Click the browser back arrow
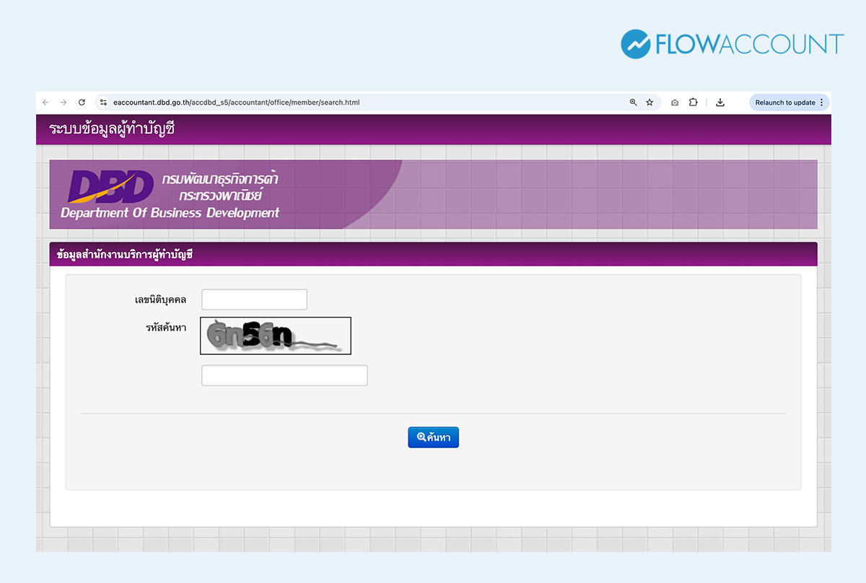Viewport: 866px width, 583px height. (x=45, y=102)
